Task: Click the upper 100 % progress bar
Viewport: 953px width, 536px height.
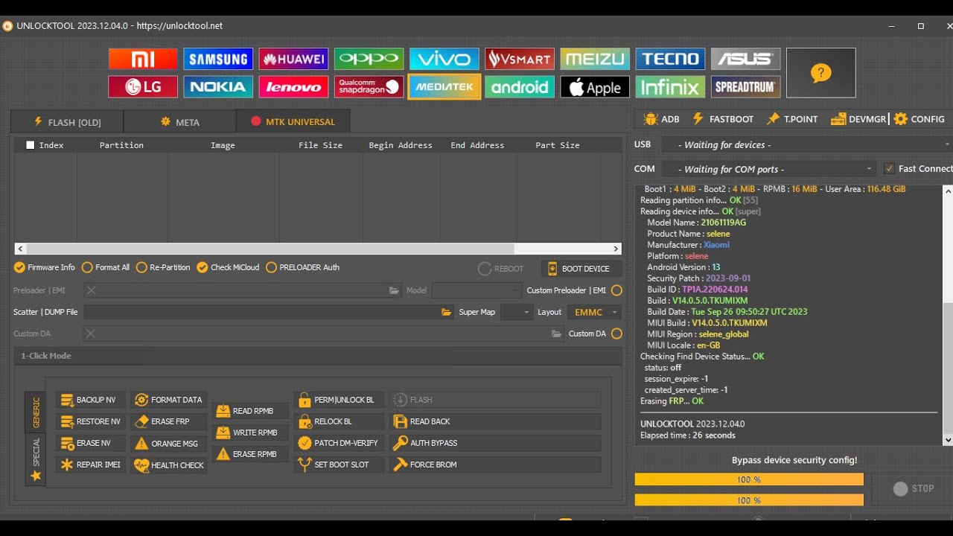Action: click(x=749, y=479)
